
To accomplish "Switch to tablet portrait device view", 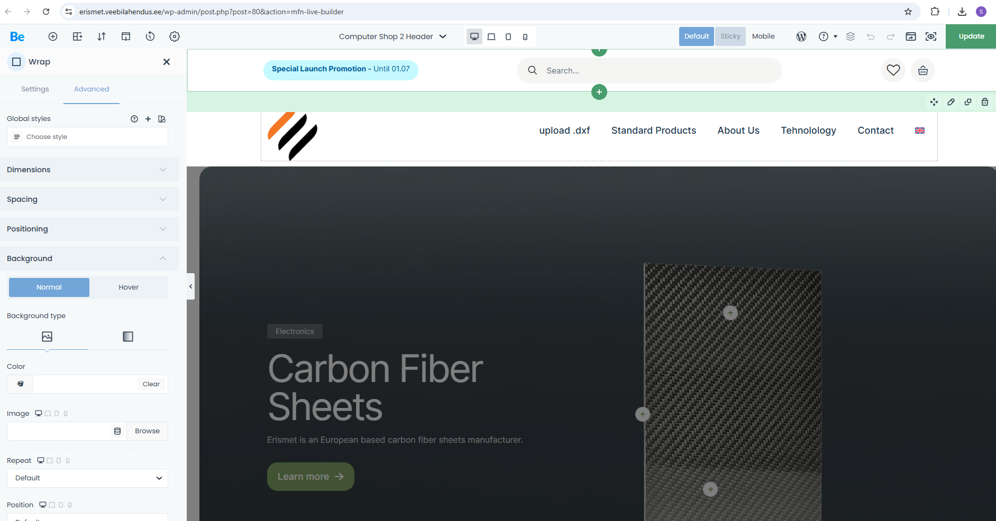I will coord(508,36).
